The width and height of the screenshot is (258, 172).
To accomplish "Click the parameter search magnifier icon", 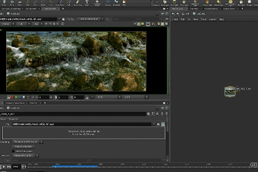I will [157, 114].
